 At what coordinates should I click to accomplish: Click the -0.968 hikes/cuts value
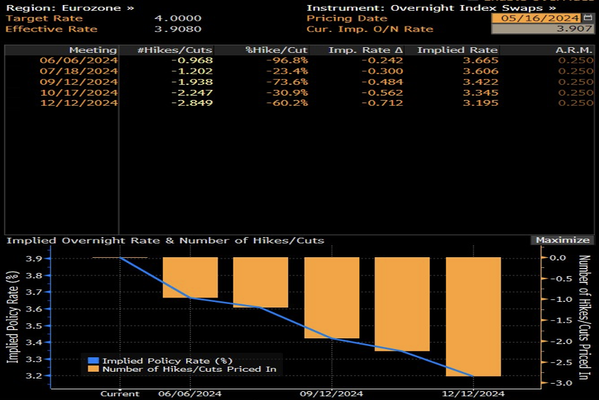pyautogui.click(x=192, y=60)
